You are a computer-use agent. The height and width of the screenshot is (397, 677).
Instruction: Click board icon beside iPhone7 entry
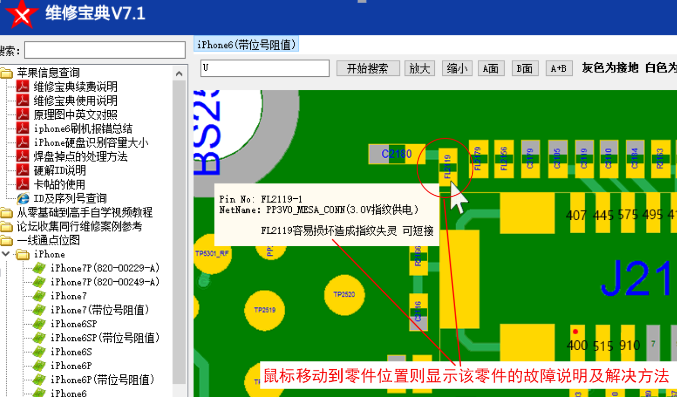(39, 296)
